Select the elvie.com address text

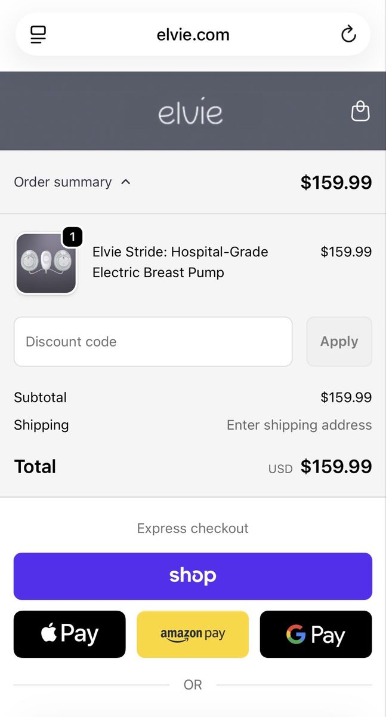(x=193, y=35)
